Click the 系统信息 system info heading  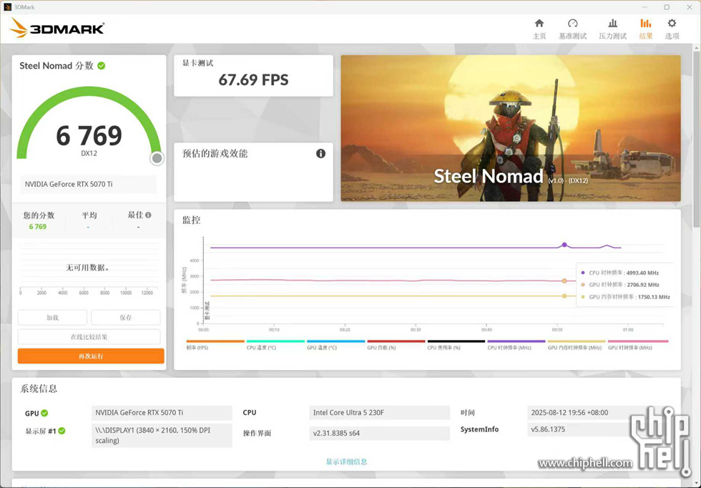[x=39, y=389]
